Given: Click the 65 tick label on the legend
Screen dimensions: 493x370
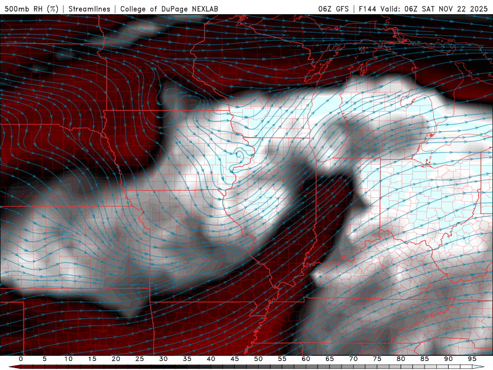Looking at the screenshot, I should 330,359.
